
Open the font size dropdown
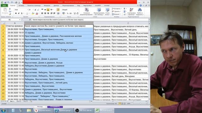coord(33,10)
